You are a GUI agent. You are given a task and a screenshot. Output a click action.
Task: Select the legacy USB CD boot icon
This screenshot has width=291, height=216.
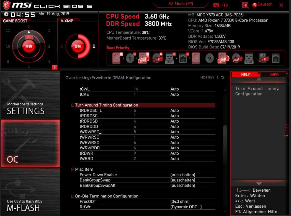point(236,58)
